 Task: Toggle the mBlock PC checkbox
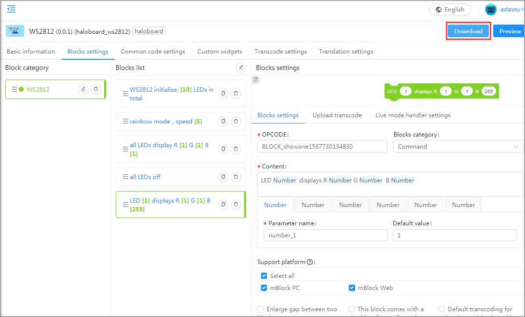pos(264,288)
